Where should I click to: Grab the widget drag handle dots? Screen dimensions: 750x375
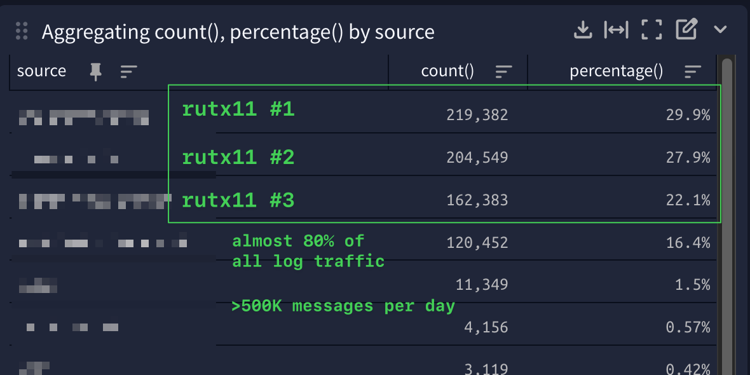(x=22, y=31)
